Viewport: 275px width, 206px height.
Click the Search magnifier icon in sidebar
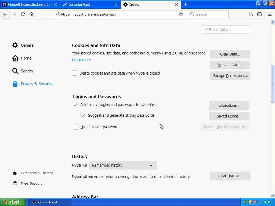pos(15,71)
